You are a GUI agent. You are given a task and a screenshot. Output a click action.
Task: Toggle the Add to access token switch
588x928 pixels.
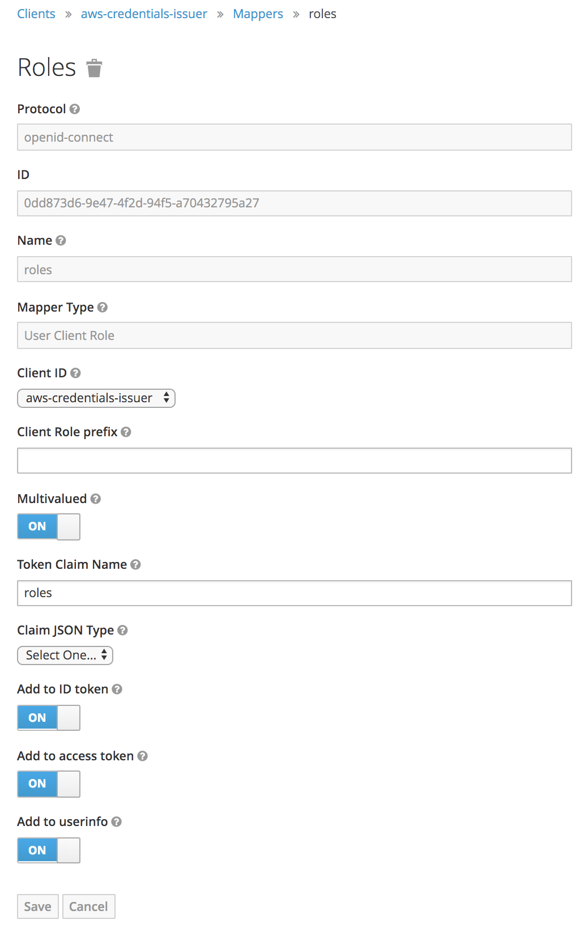pos(49,784)
